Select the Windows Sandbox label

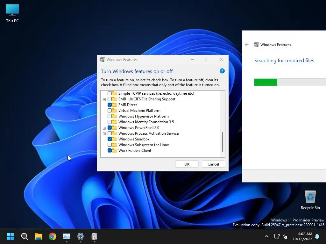coord(134,139)
